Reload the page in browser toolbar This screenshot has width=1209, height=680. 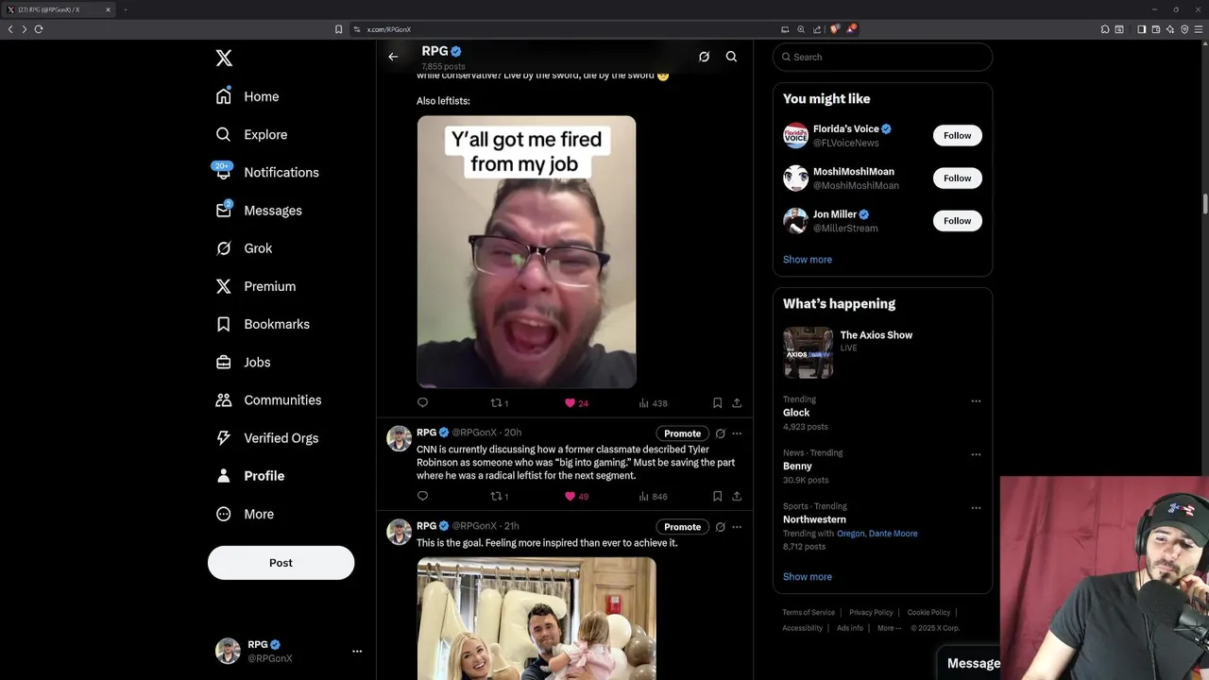pyautogui.click(x=39, y=29)
